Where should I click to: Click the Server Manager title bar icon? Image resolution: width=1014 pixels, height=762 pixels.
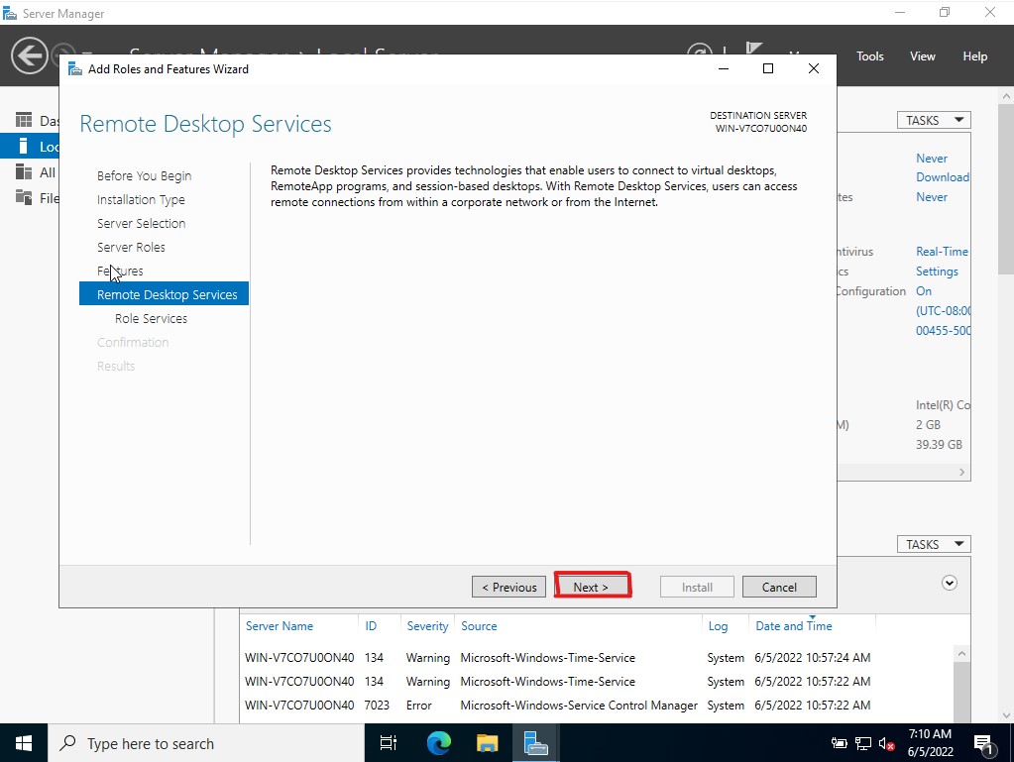click(x=9, y=13)
